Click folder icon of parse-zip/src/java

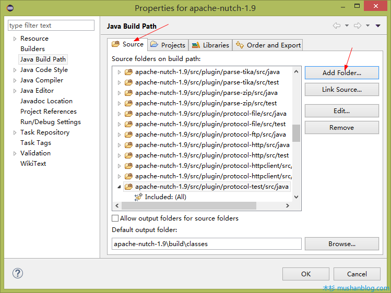[x=128, y=93]
